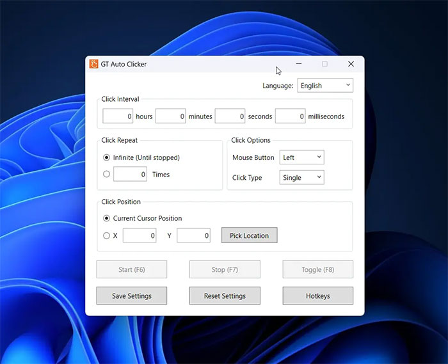Click the Reset Settings button
The height and width of the screenshot is (364, 448).
coord(225,296)
